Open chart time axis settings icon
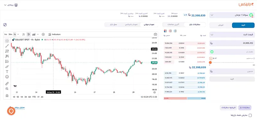Image resolution: width=257 pixels, height=122 pixels. (x=155, y=92)
